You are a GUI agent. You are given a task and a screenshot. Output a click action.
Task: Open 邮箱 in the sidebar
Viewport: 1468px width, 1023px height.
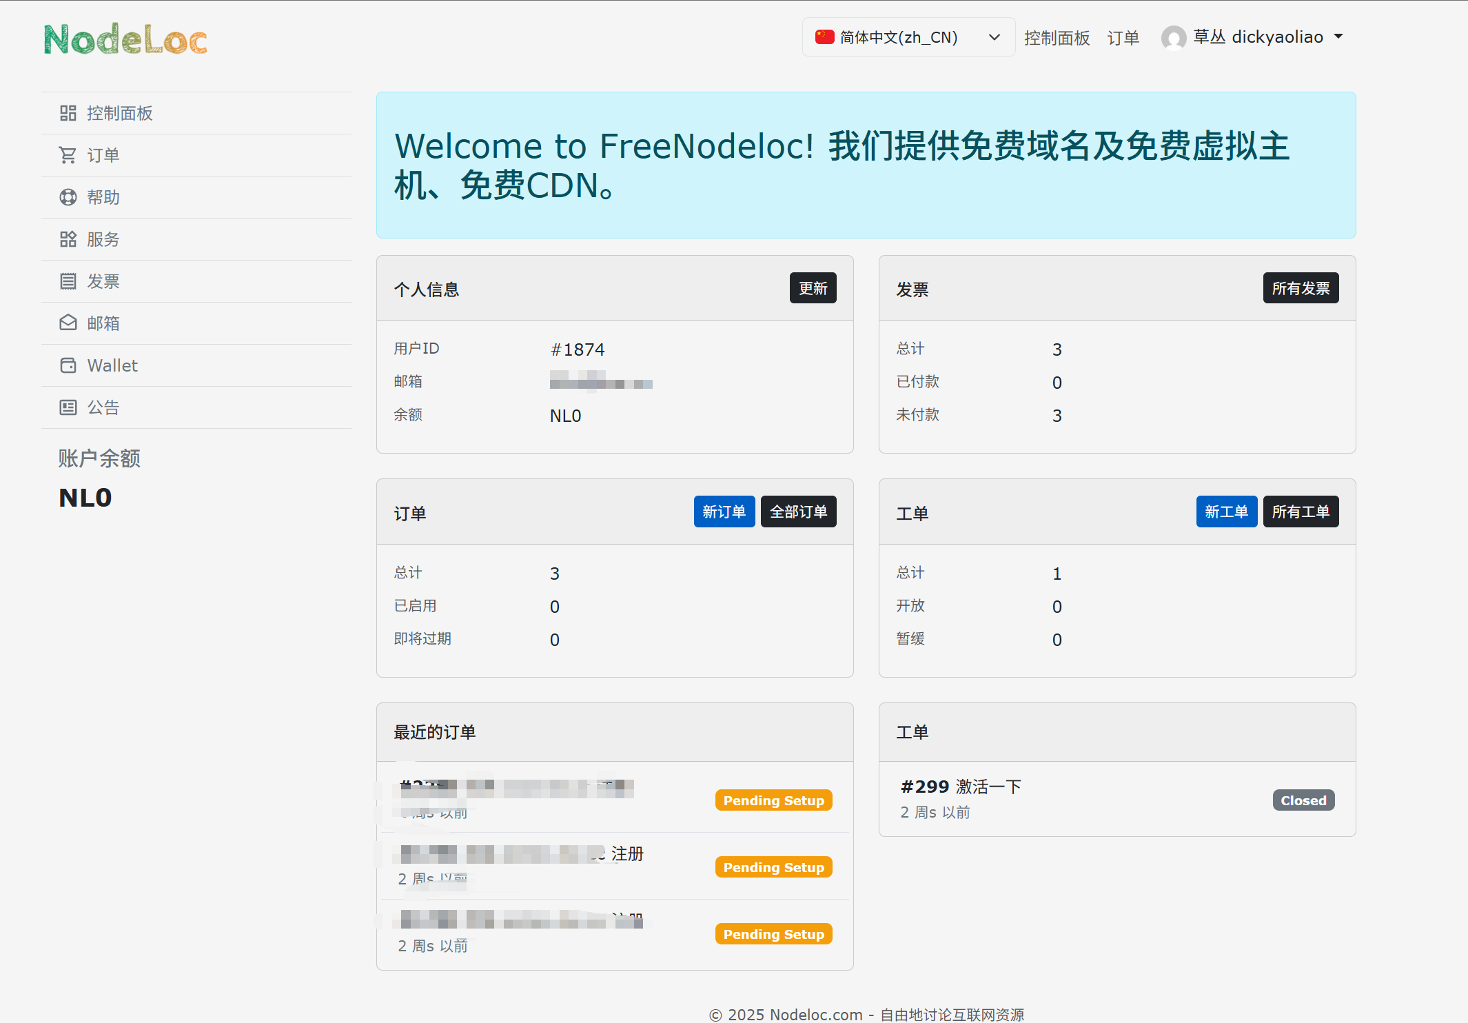[x=196, y=323]
